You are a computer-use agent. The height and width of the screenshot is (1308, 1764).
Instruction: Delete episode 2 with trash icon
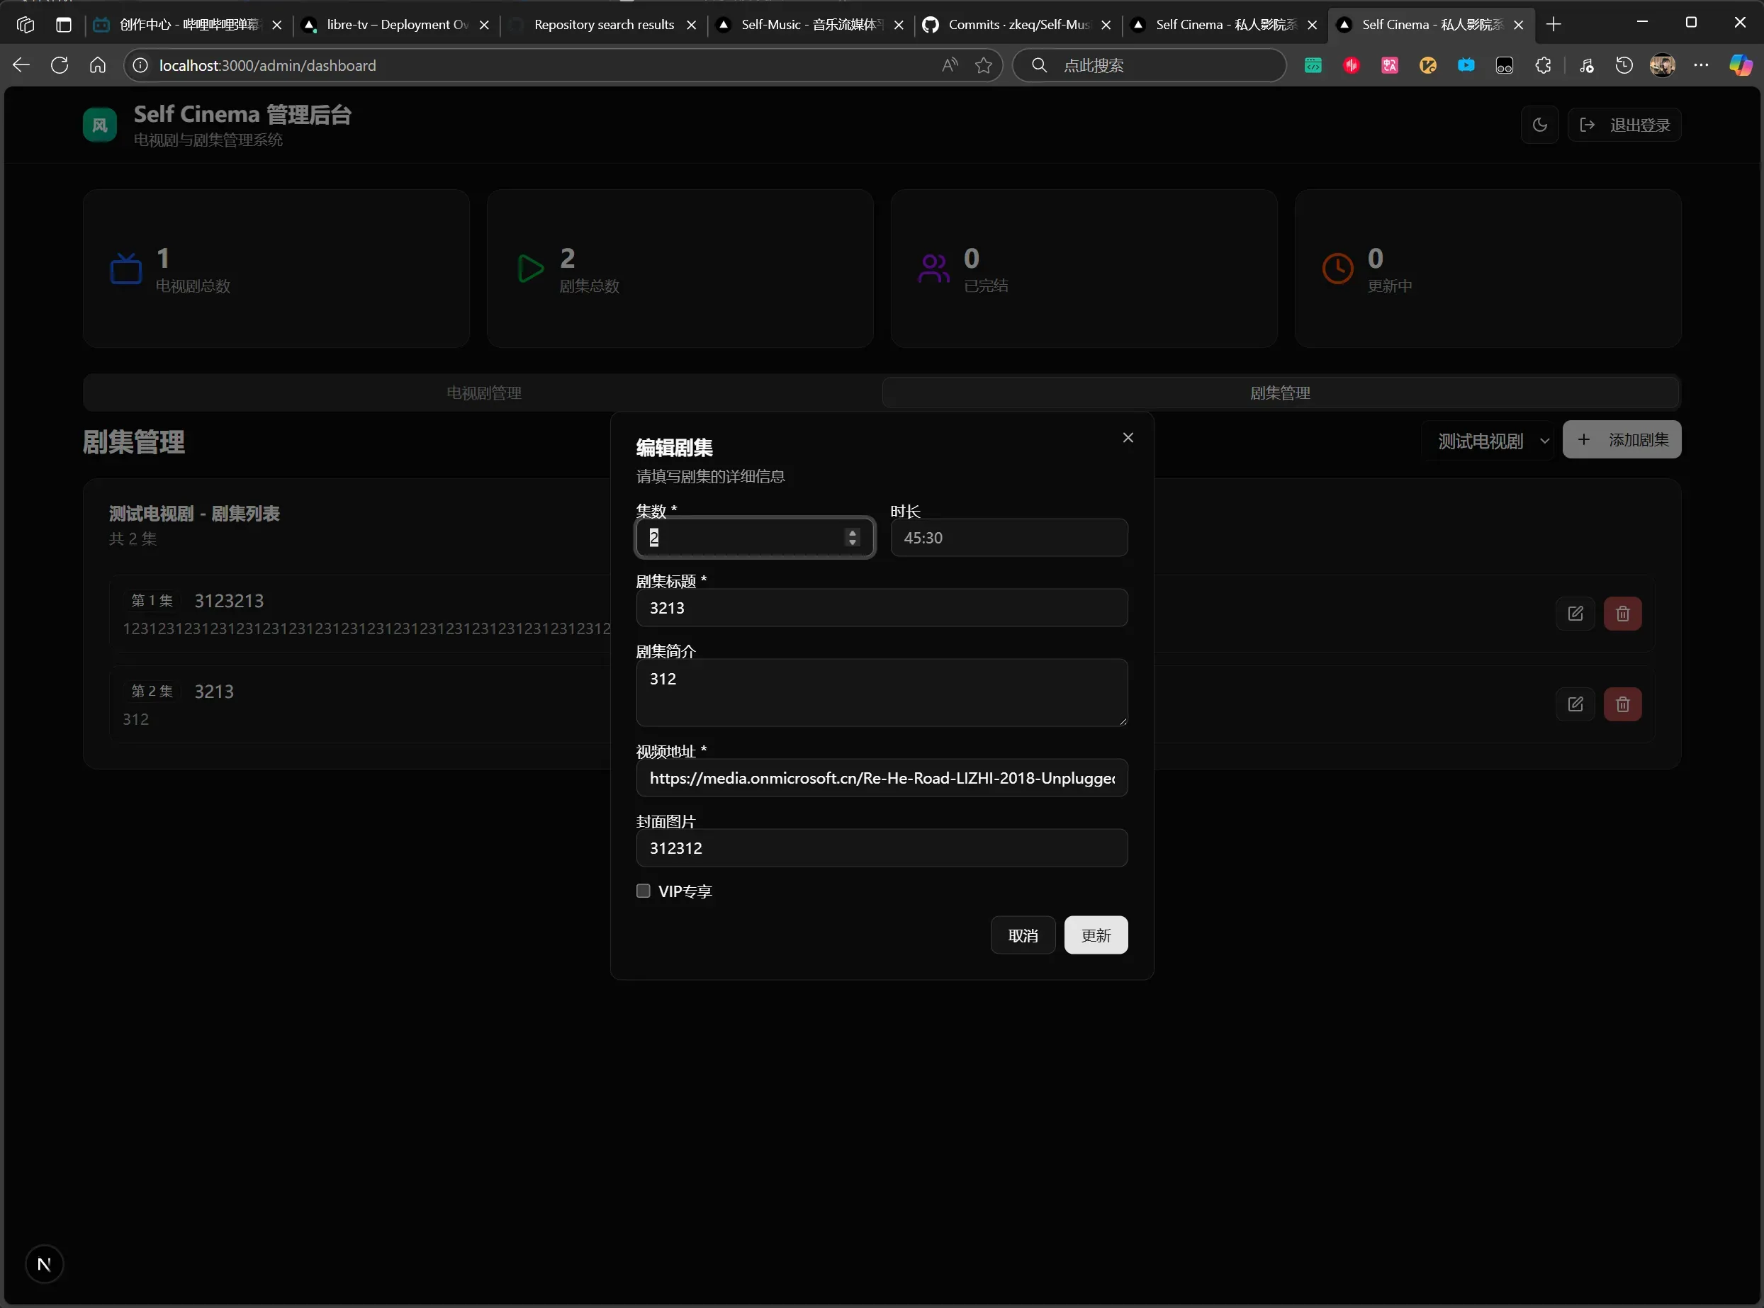pos(1622,704)
